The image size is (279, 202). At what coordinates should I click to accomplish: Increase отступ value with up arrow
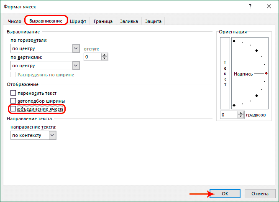[105, 55]
